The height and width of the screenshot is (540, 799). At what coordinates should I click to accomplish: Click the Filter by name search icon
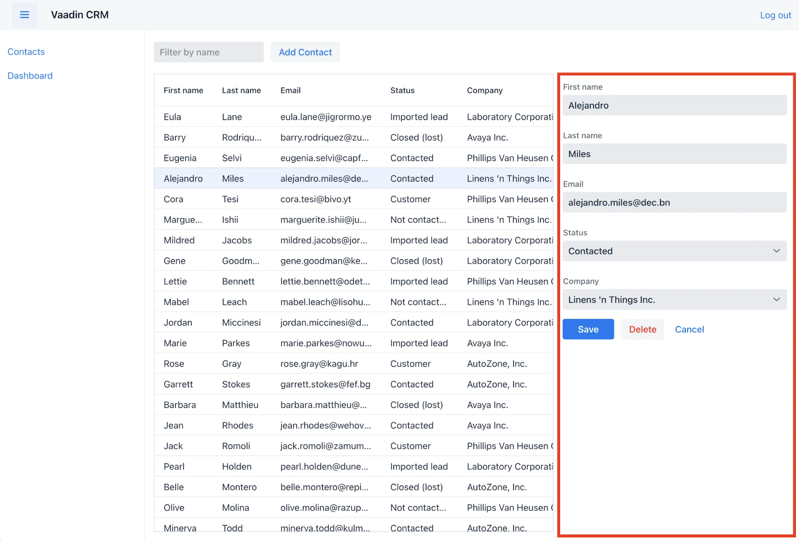[x=208, y=52]
